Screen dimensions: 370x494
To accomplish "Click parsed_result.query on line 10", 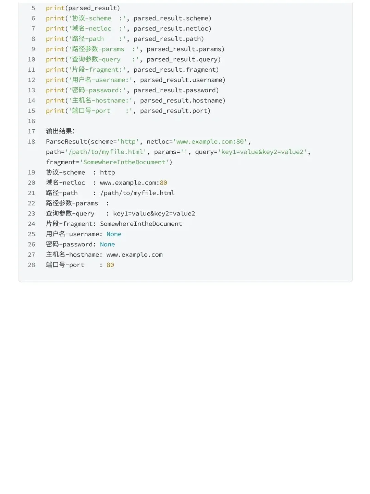I will pos(182,59).
